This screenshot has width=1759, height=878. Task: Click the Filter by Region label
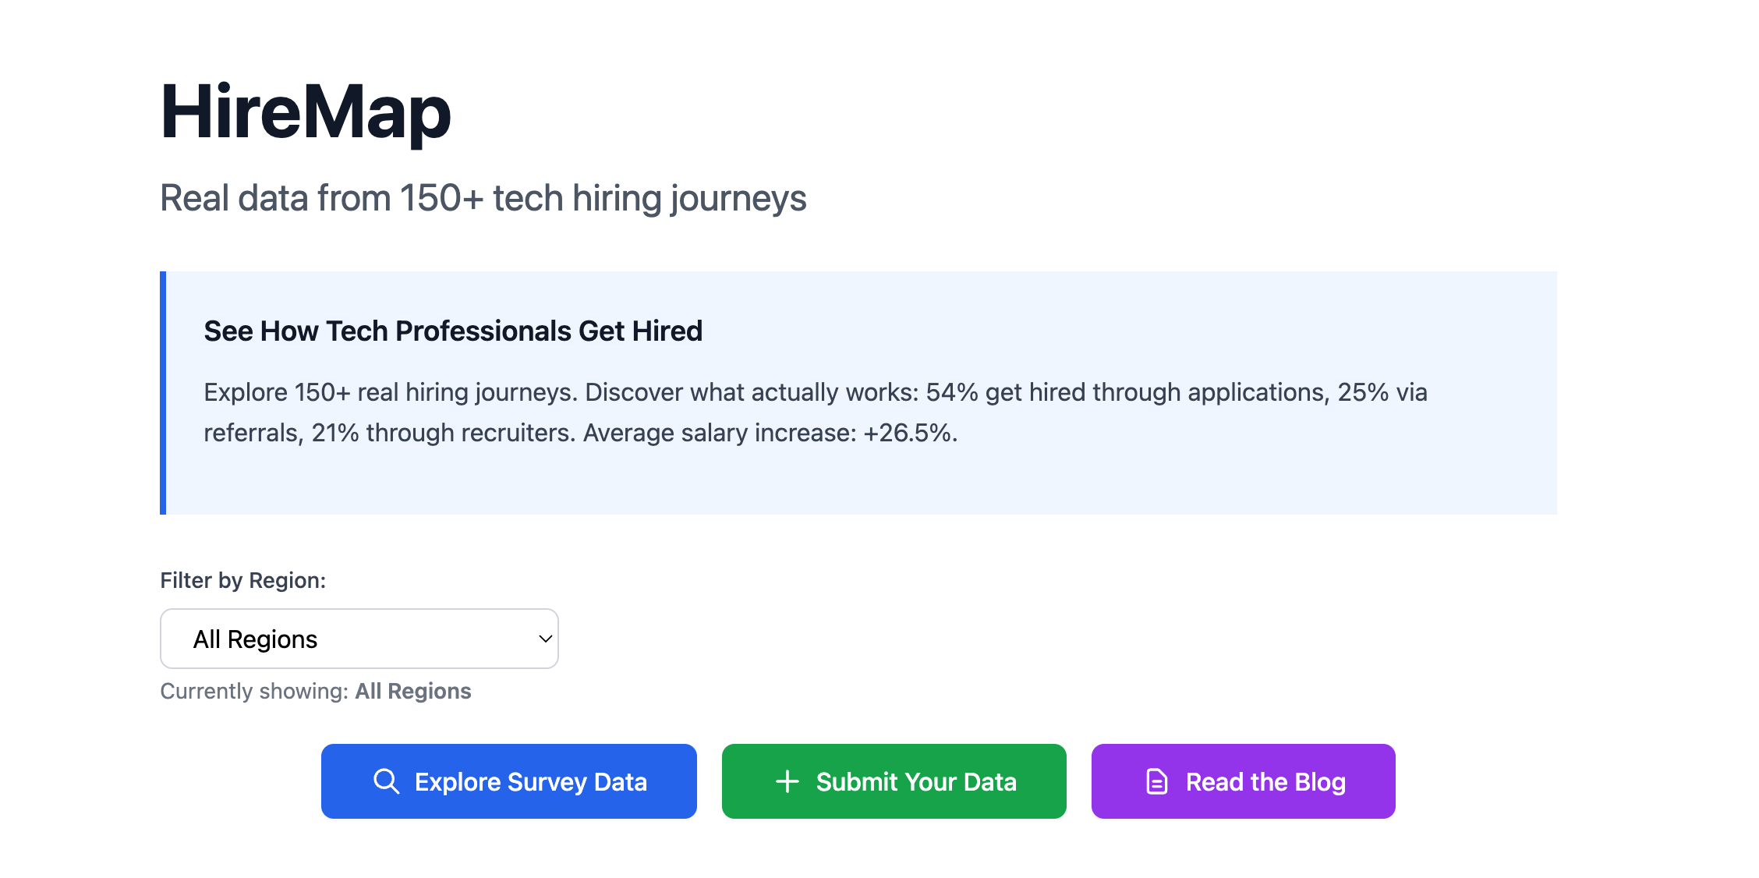click(x=243, y=580)
